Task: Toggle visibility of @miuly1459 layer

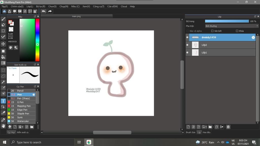Action: pos(187,38)
